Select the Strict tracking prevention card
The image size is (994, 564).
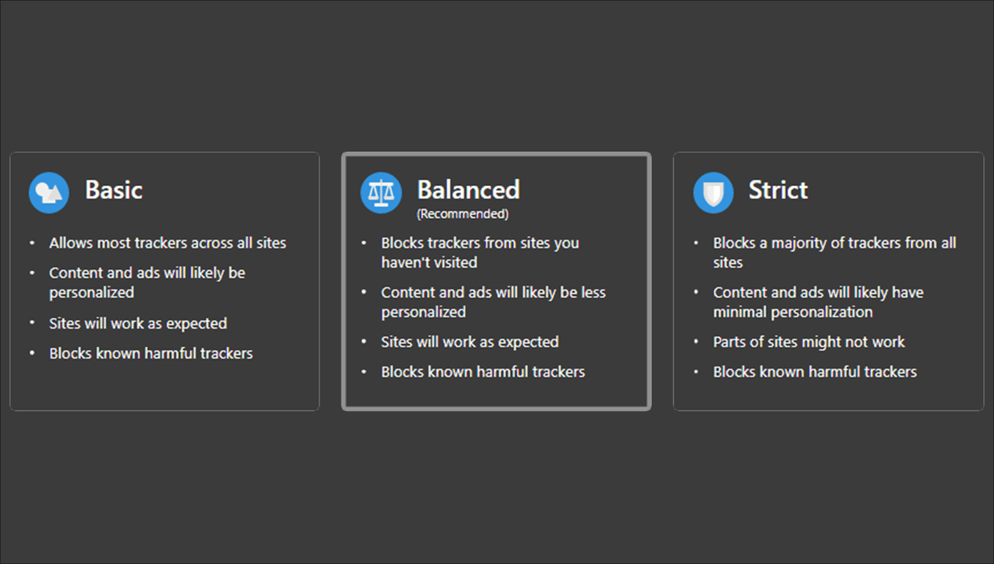coord(828,281)
